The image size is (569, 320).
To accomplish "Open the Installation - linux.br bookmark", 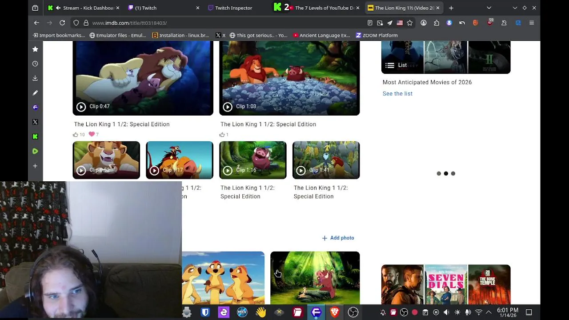I will (x=180, y=35).
